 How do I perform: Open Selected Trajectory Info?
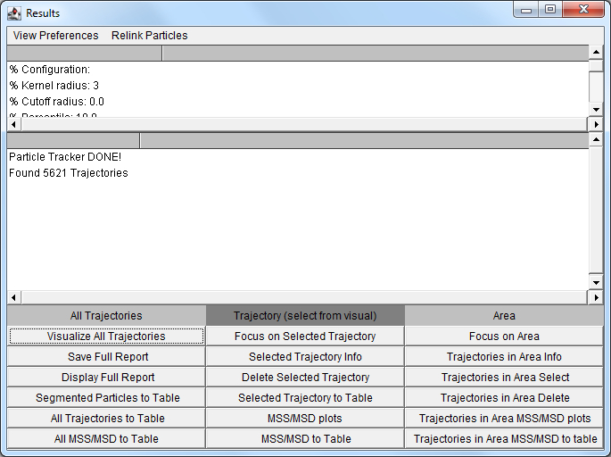[305, 357]
